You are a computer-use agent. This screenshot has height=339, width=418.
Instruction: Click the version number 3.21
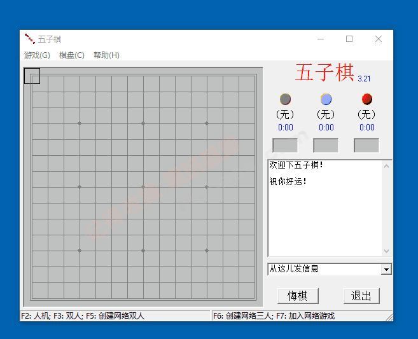click(x=364, y=79)
